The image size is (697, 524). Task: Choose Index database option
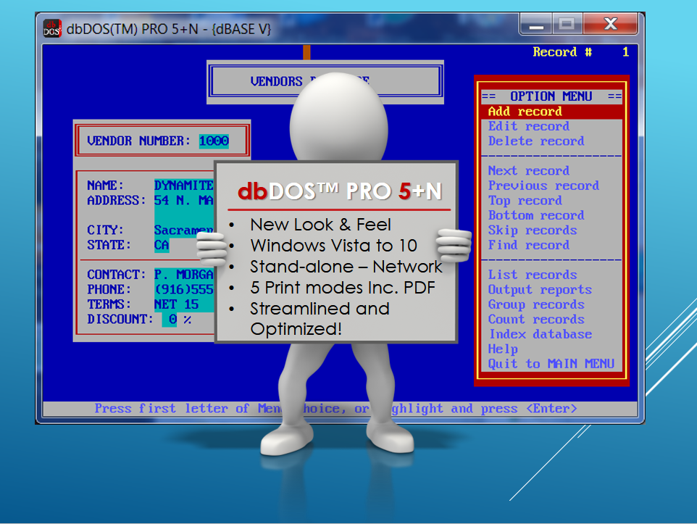pyautogui.click(x=541, y=334)
